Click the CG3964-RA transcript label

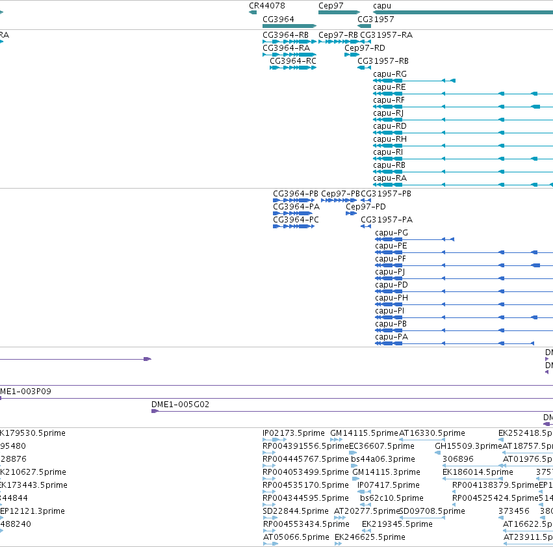pyautogui.click(x=286, y=48)
